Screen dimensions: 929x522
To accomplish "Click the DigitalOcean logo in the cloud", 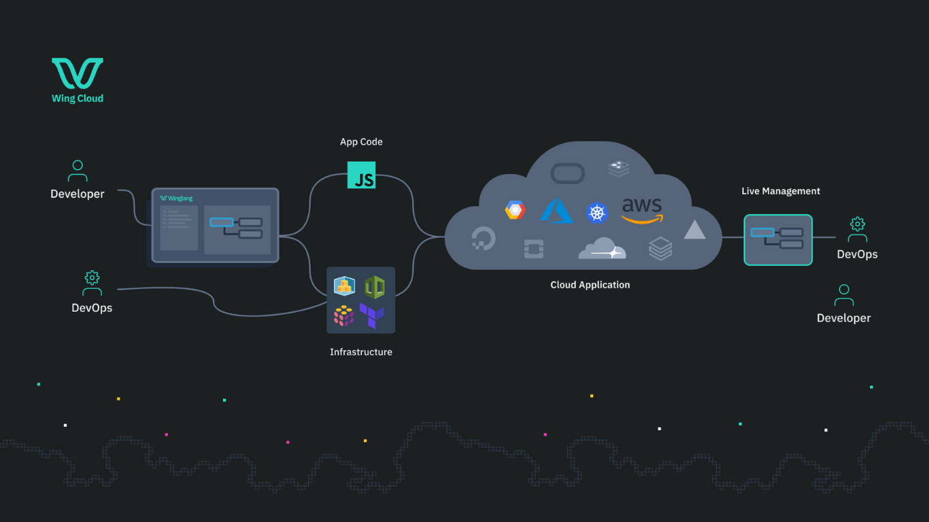I will click(x=484, y=239).
